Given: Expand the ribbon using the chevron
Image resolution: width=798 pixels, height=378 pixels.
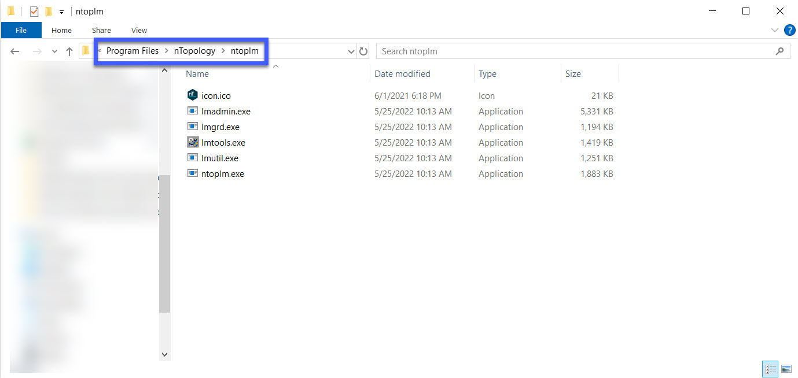Looking at the screenshot, I should point(775,30).
